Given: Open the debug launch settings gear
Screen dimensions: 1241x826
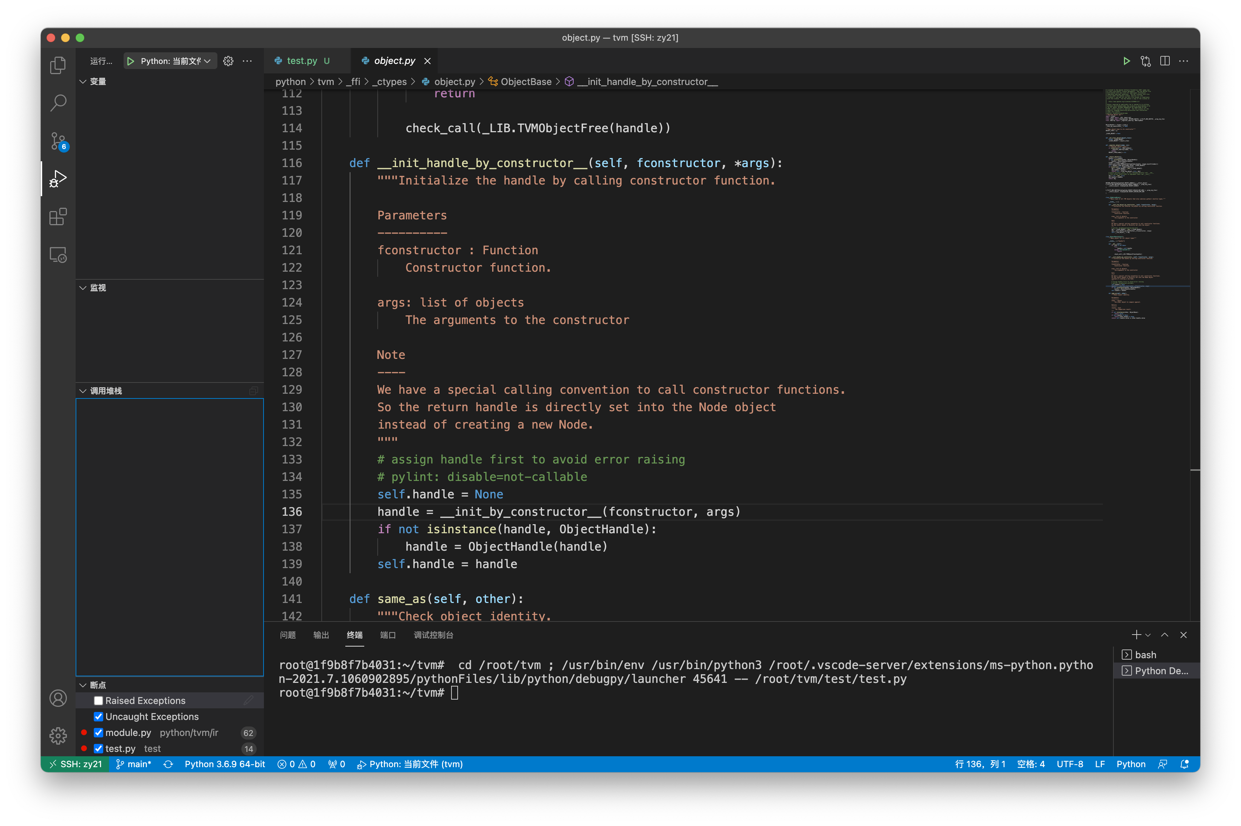Looking at the screenshot, I should (x=228, y=61).
